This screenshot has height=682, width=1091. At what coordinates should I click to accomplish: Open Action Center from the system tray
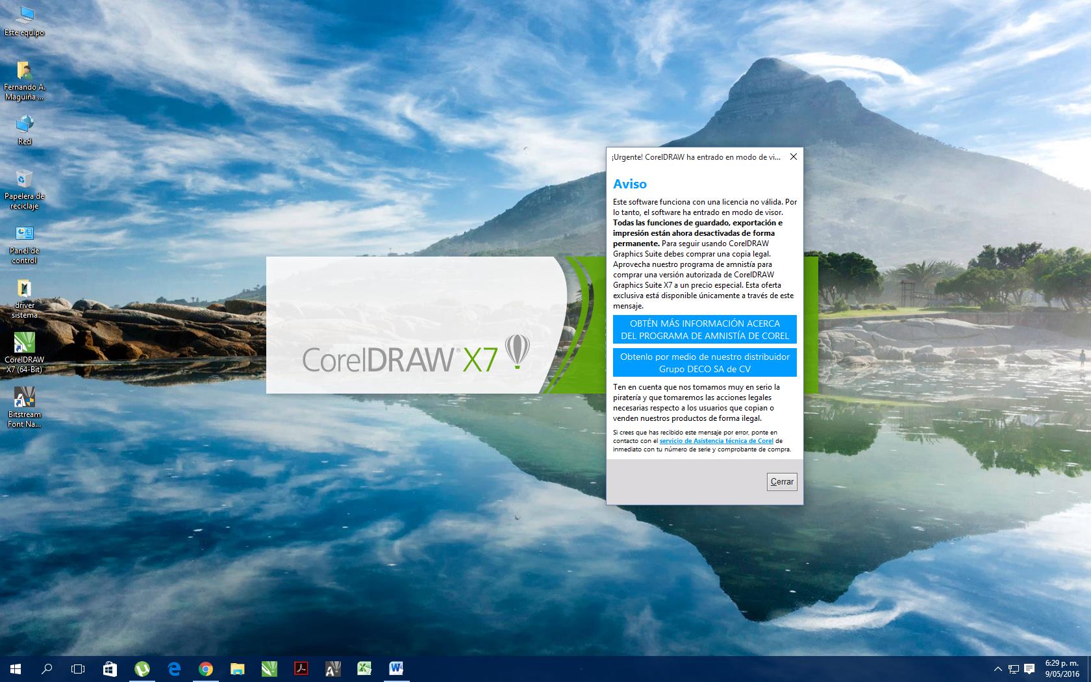[x=1030, y=669]
